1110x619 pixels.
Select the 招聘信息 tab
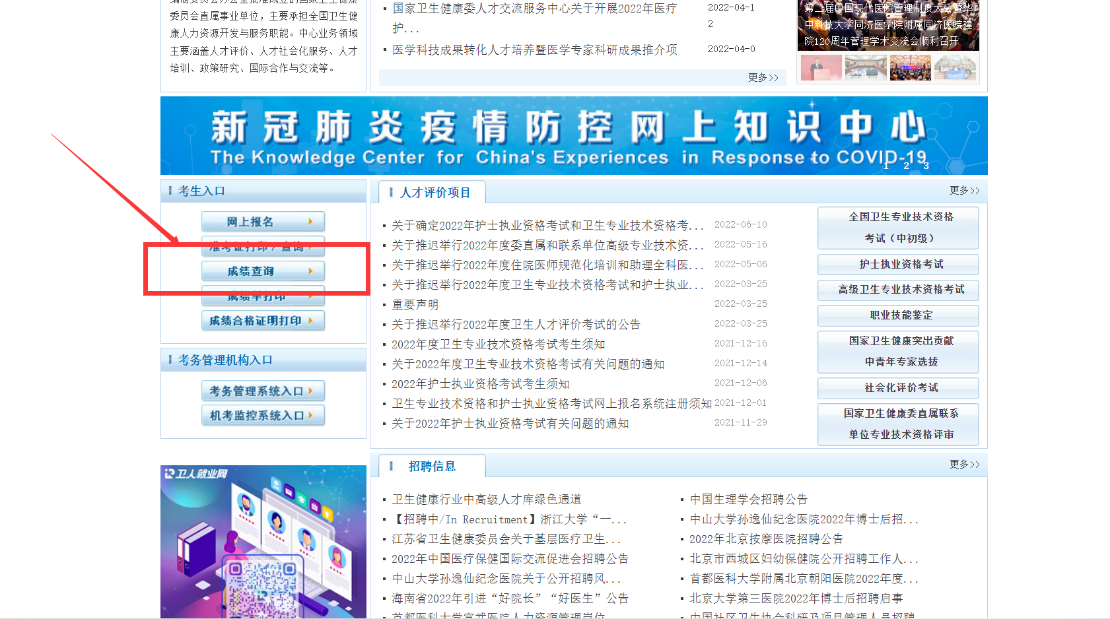click(x=433, y=467)
